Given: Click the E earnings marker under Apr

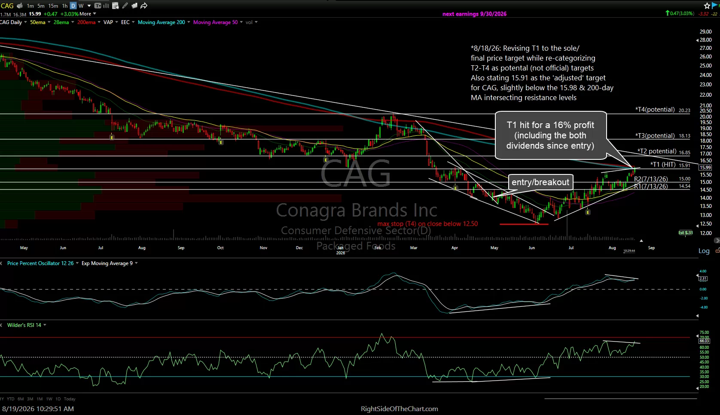Looking at the screenshot, I should 455,188.
